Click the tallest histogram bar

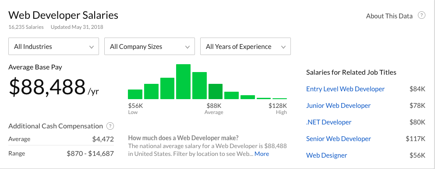(x=184, y=82)
